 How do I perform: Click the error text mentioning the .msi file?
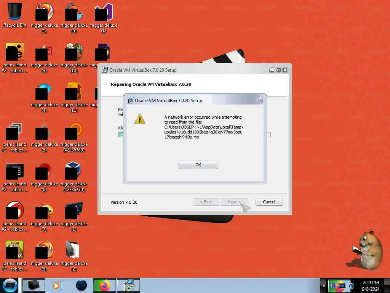[203, 127]
